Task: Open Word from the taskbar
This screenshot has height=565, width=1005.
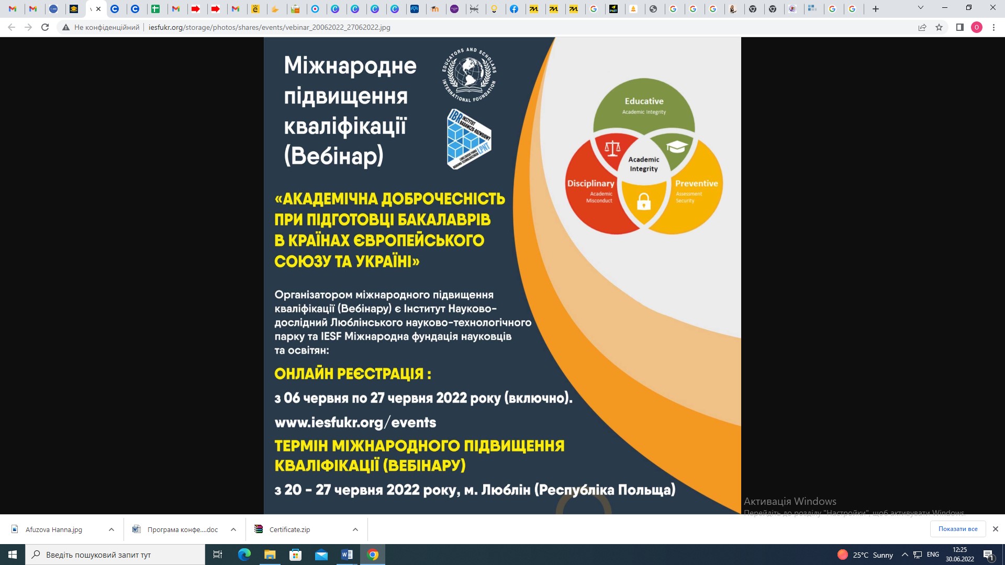Action: [x=347, y=555]
